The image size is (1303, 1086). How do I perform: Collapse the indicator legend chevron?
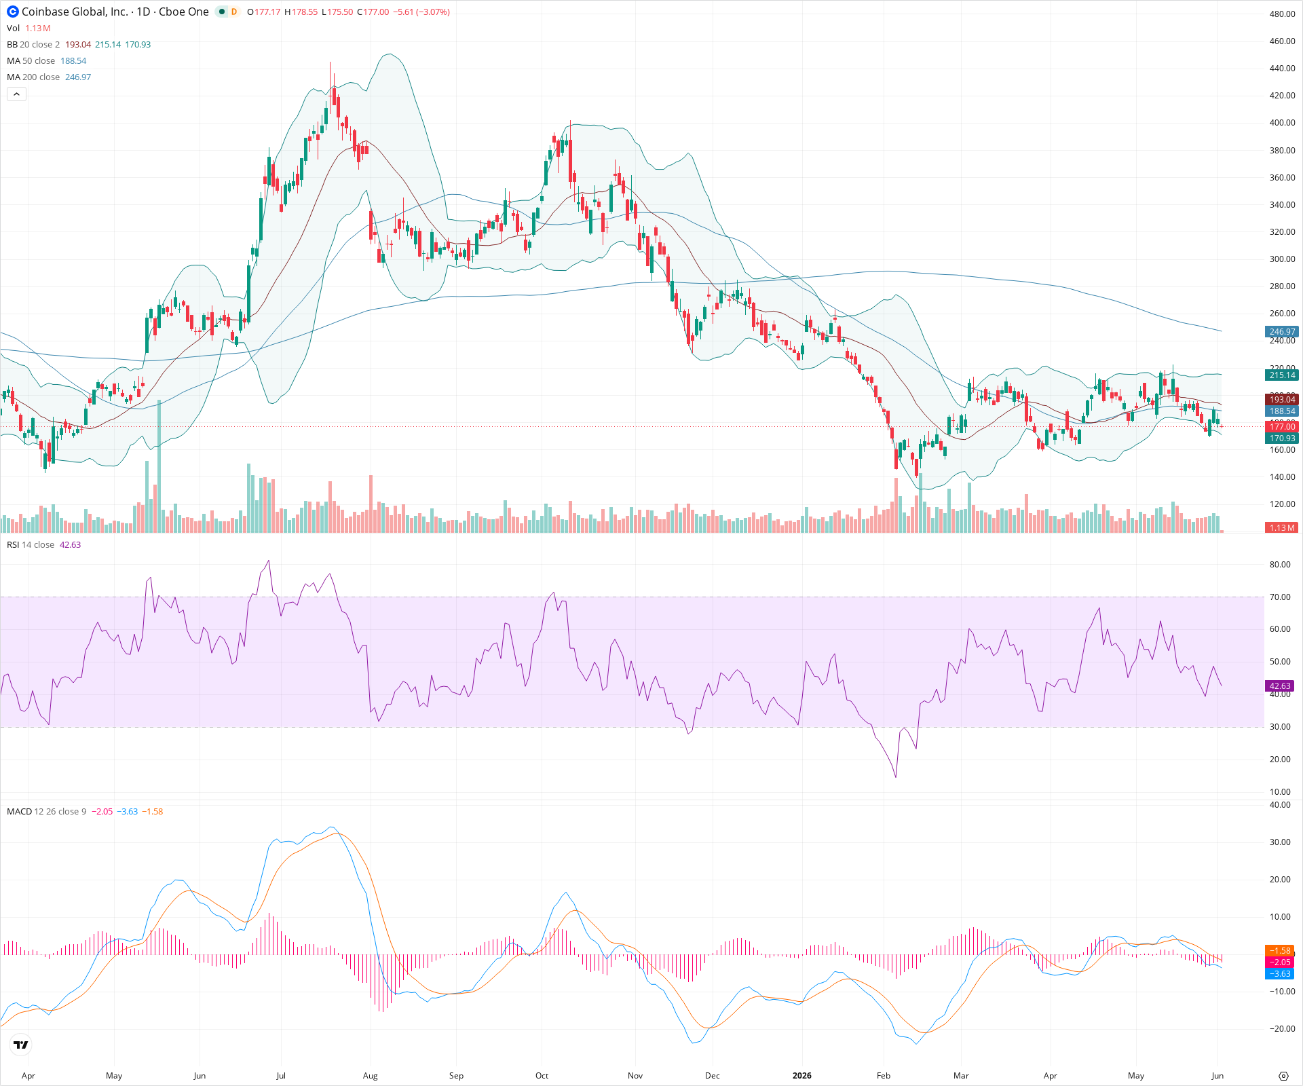coord(17,94)
